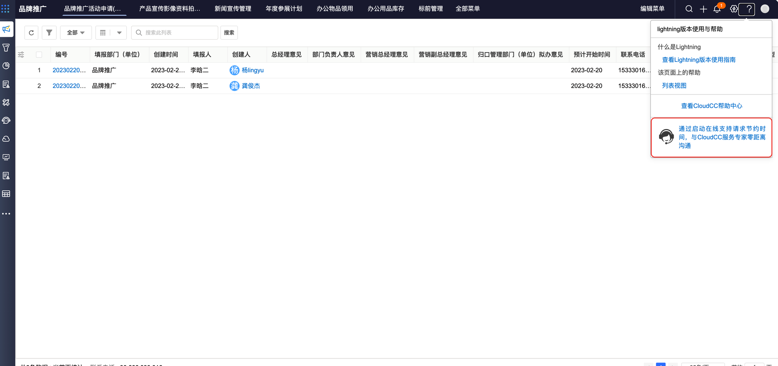This screenshot has width=778, height=366.
Task: Open the filter funnel icon
Action: coord(49,33)
